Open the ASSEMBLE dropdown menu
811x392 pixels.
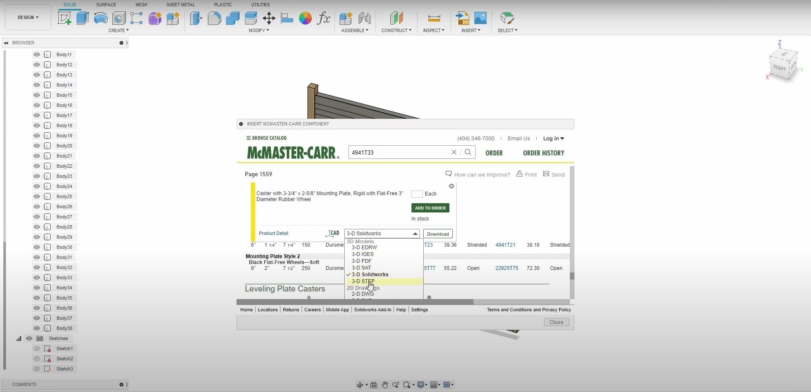point(355,30)
